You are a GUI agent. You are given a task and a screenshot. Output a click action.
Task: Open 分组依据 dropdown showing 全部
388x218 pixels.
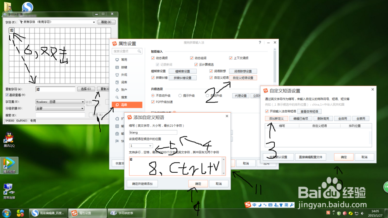[60, 108]
